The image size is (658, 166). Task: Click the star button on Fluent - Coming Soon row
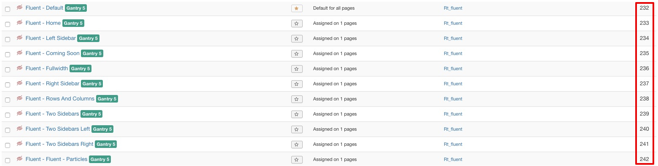pyautogui.click(x=297, y=54)
